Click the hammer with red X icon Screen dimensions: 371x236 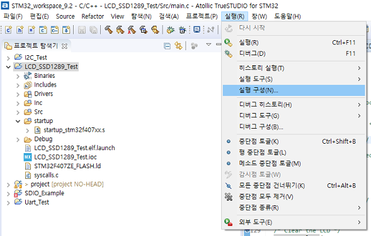pyautogui.click(x=132, y=30)
